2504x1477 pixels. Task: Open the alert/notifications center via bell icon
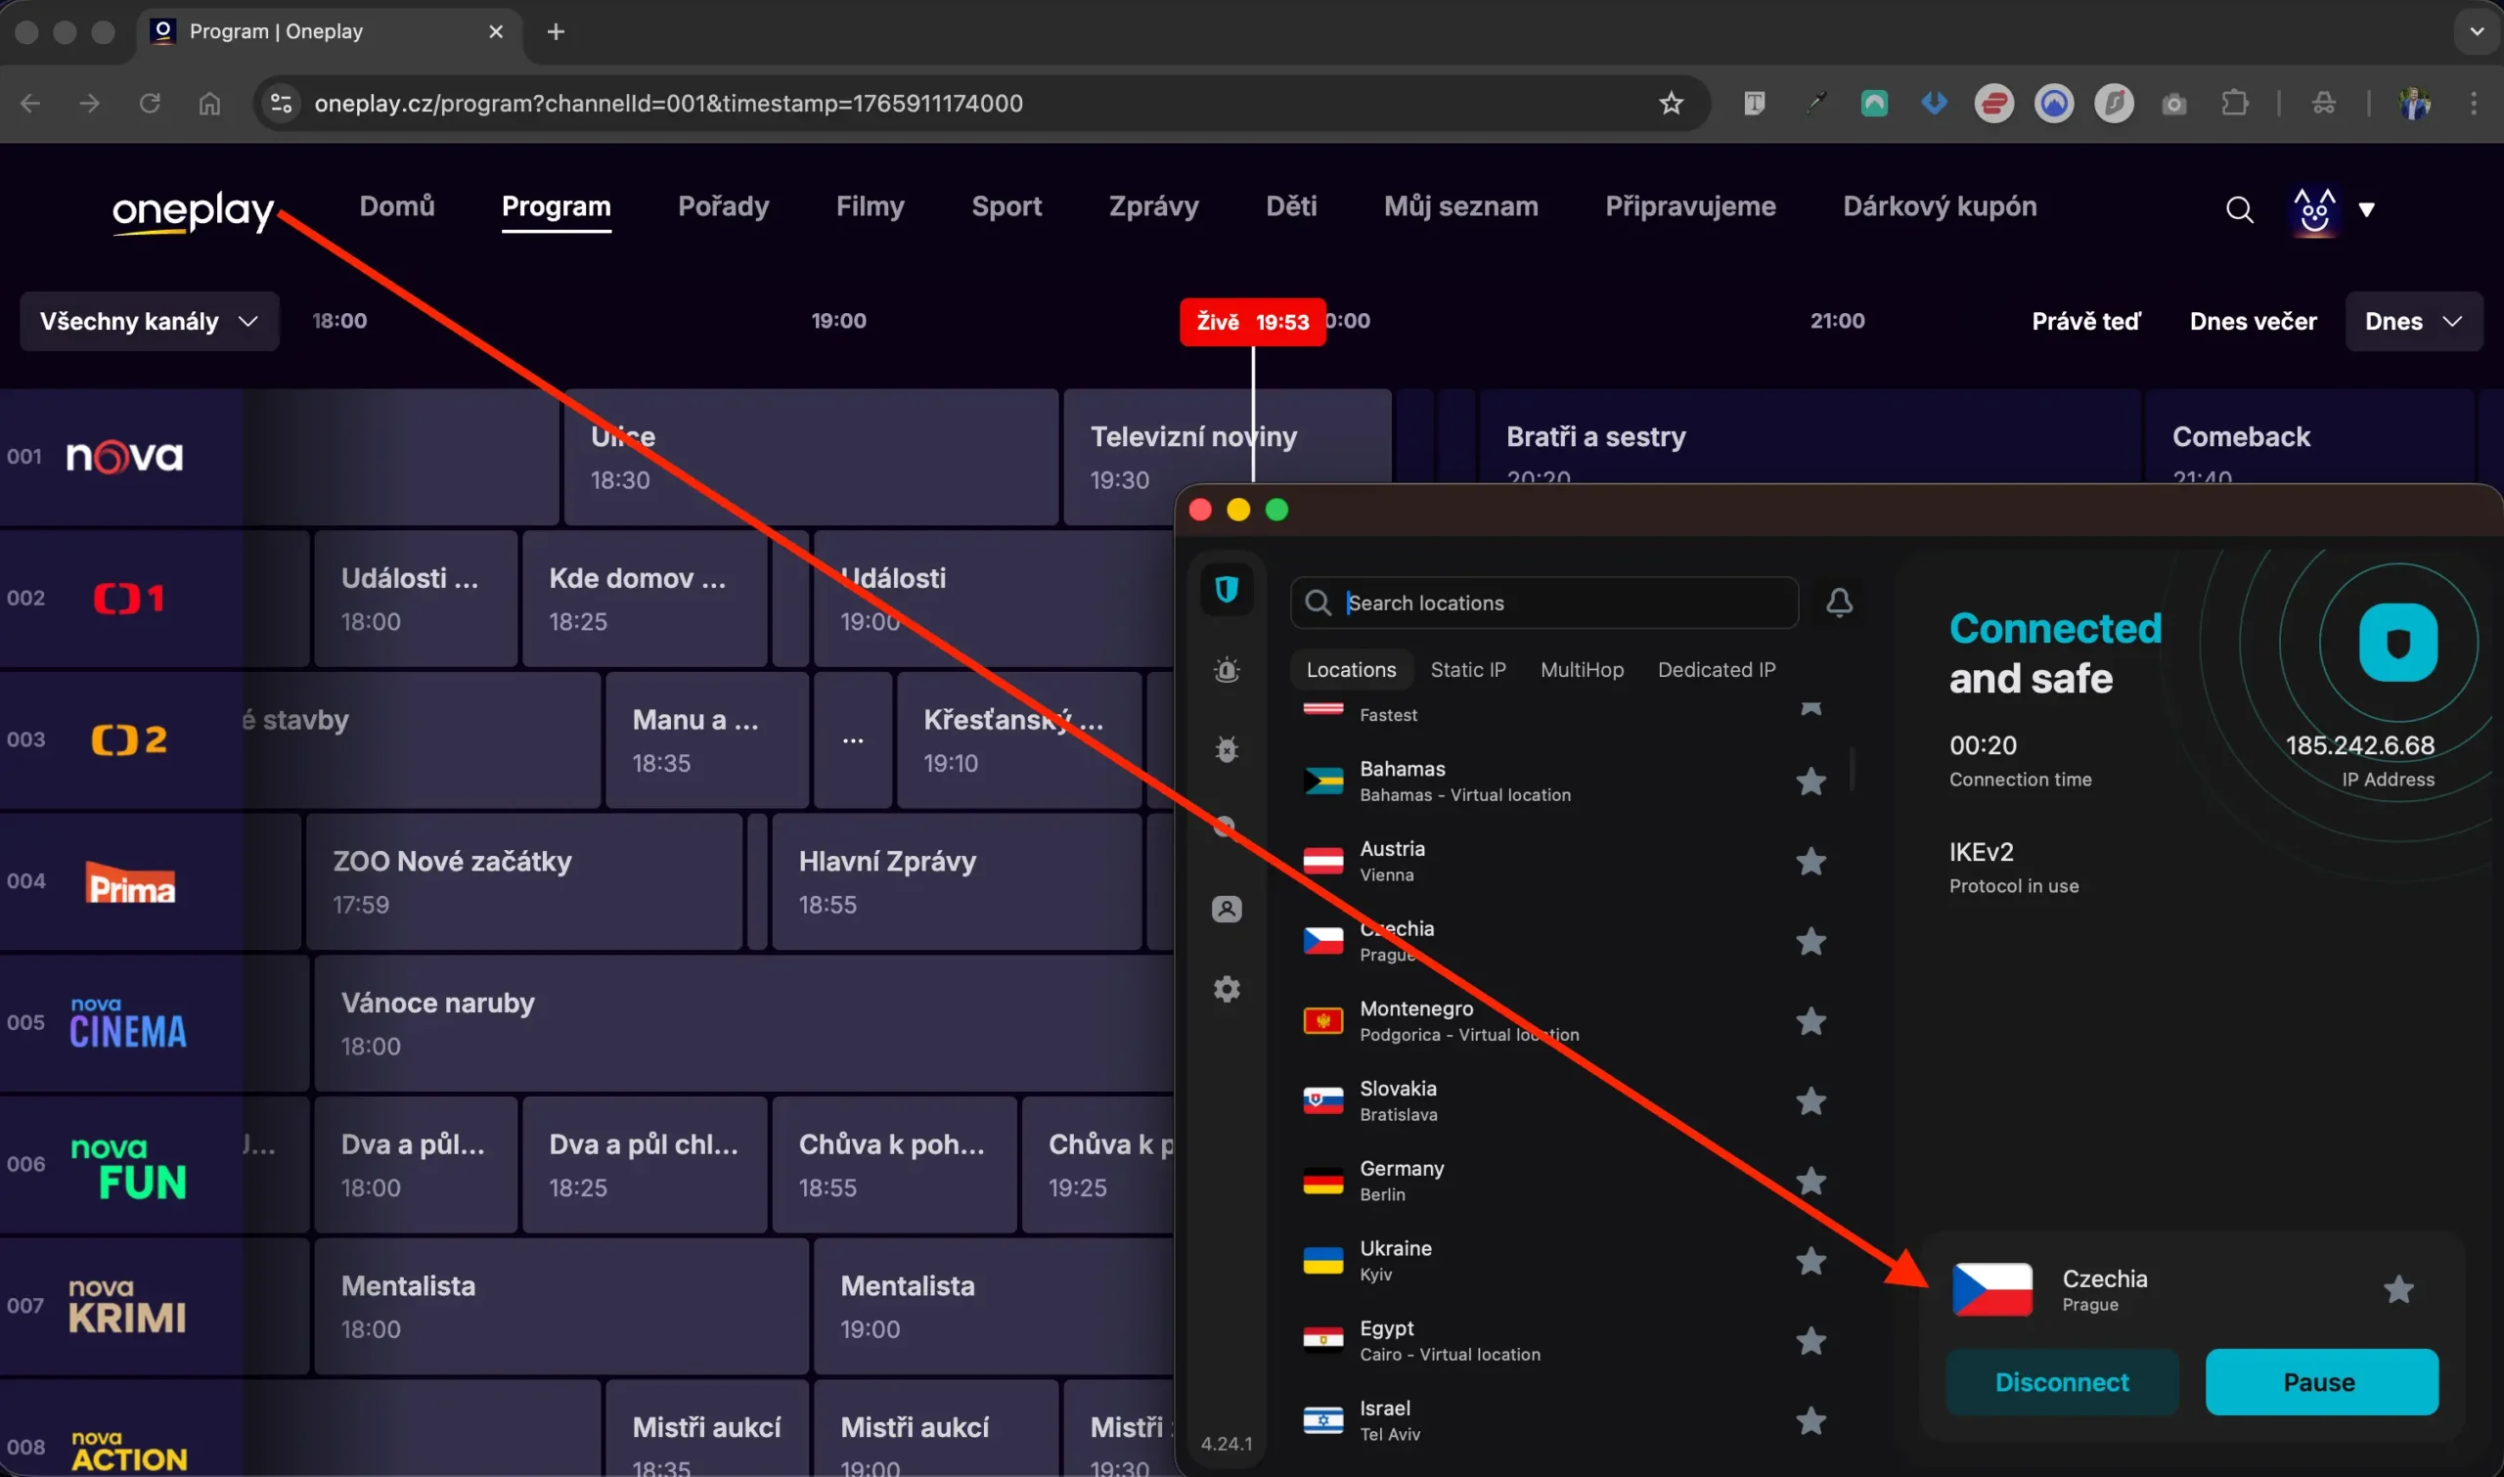(x=1839, y=603)
